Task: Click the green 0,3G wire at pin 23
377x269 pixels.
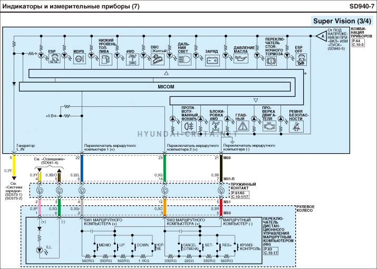Action: point(165,168)
